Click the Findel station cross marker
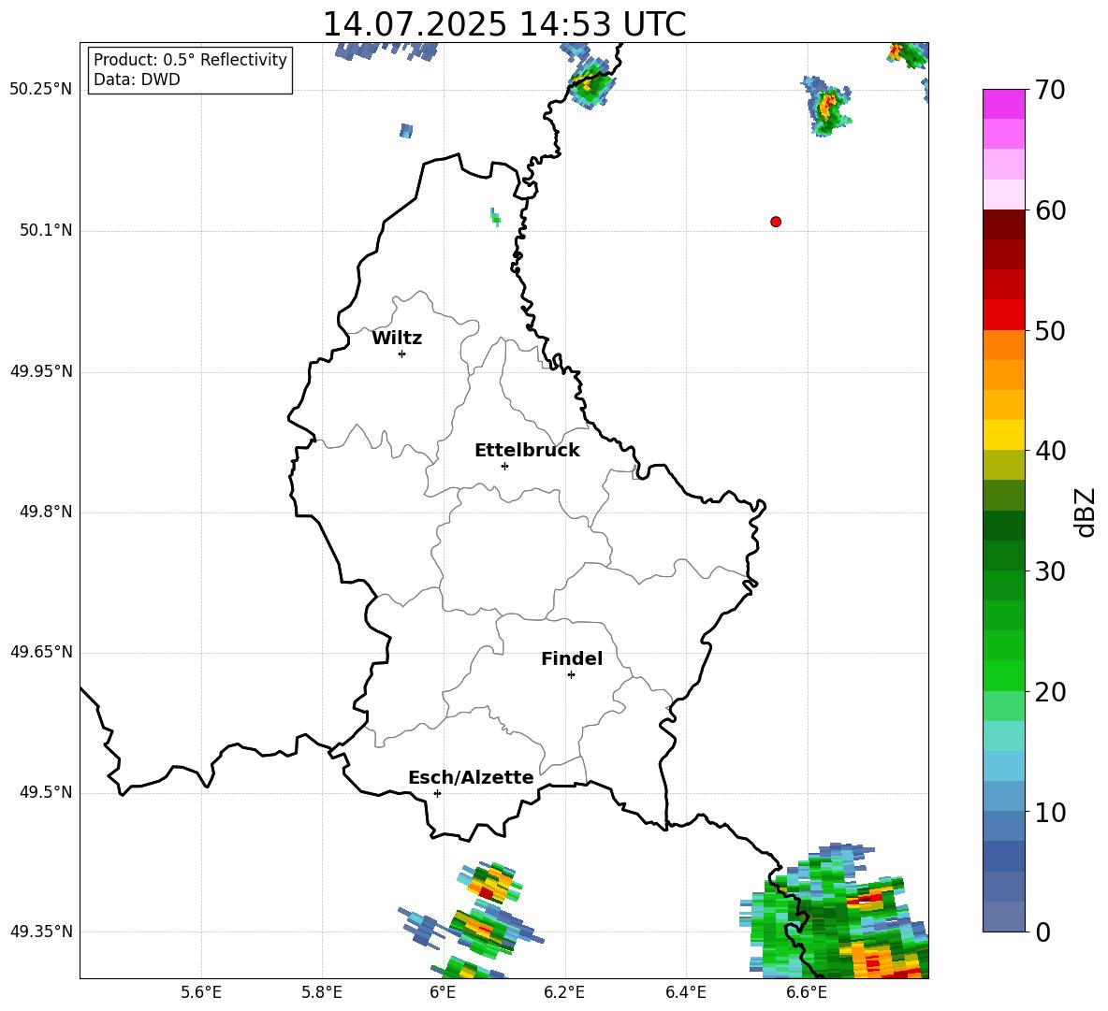 click(x=571, y=675)
